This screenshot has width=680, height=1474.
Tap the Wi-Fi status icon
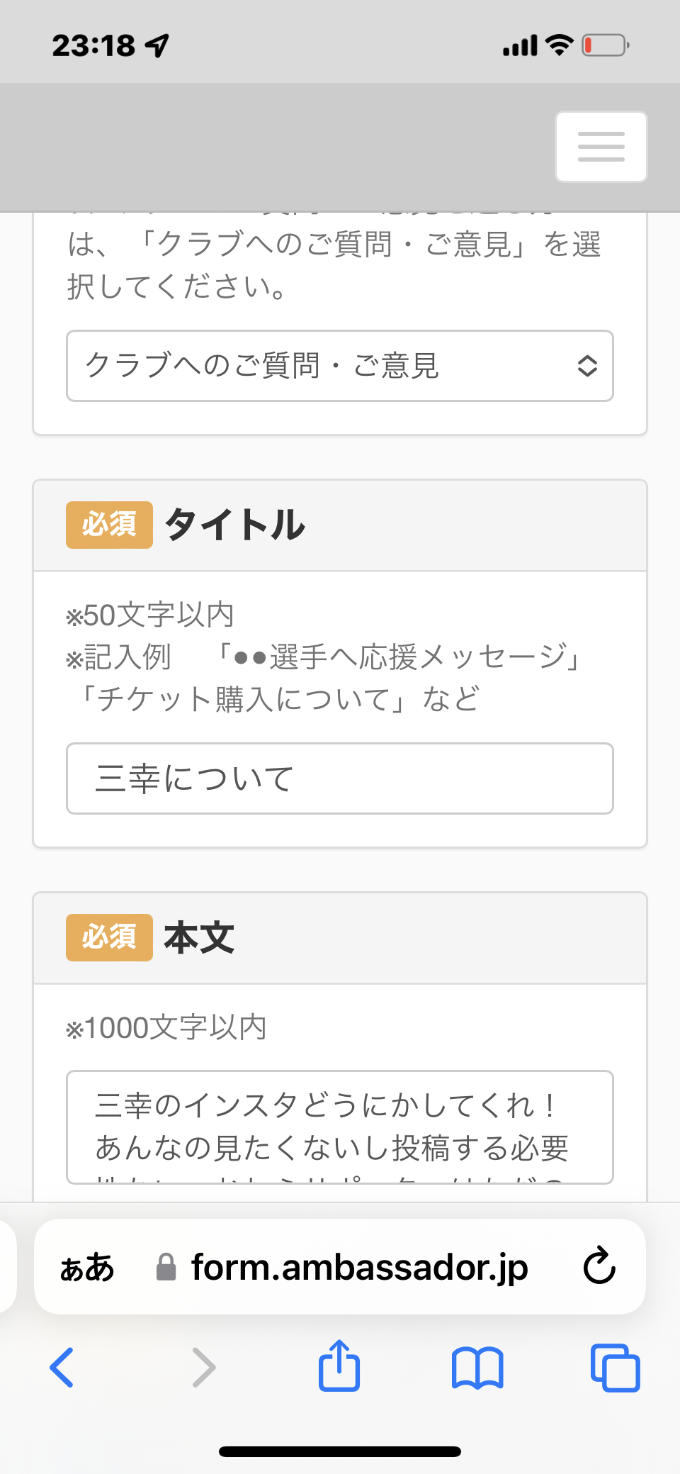tap(560, 45)
